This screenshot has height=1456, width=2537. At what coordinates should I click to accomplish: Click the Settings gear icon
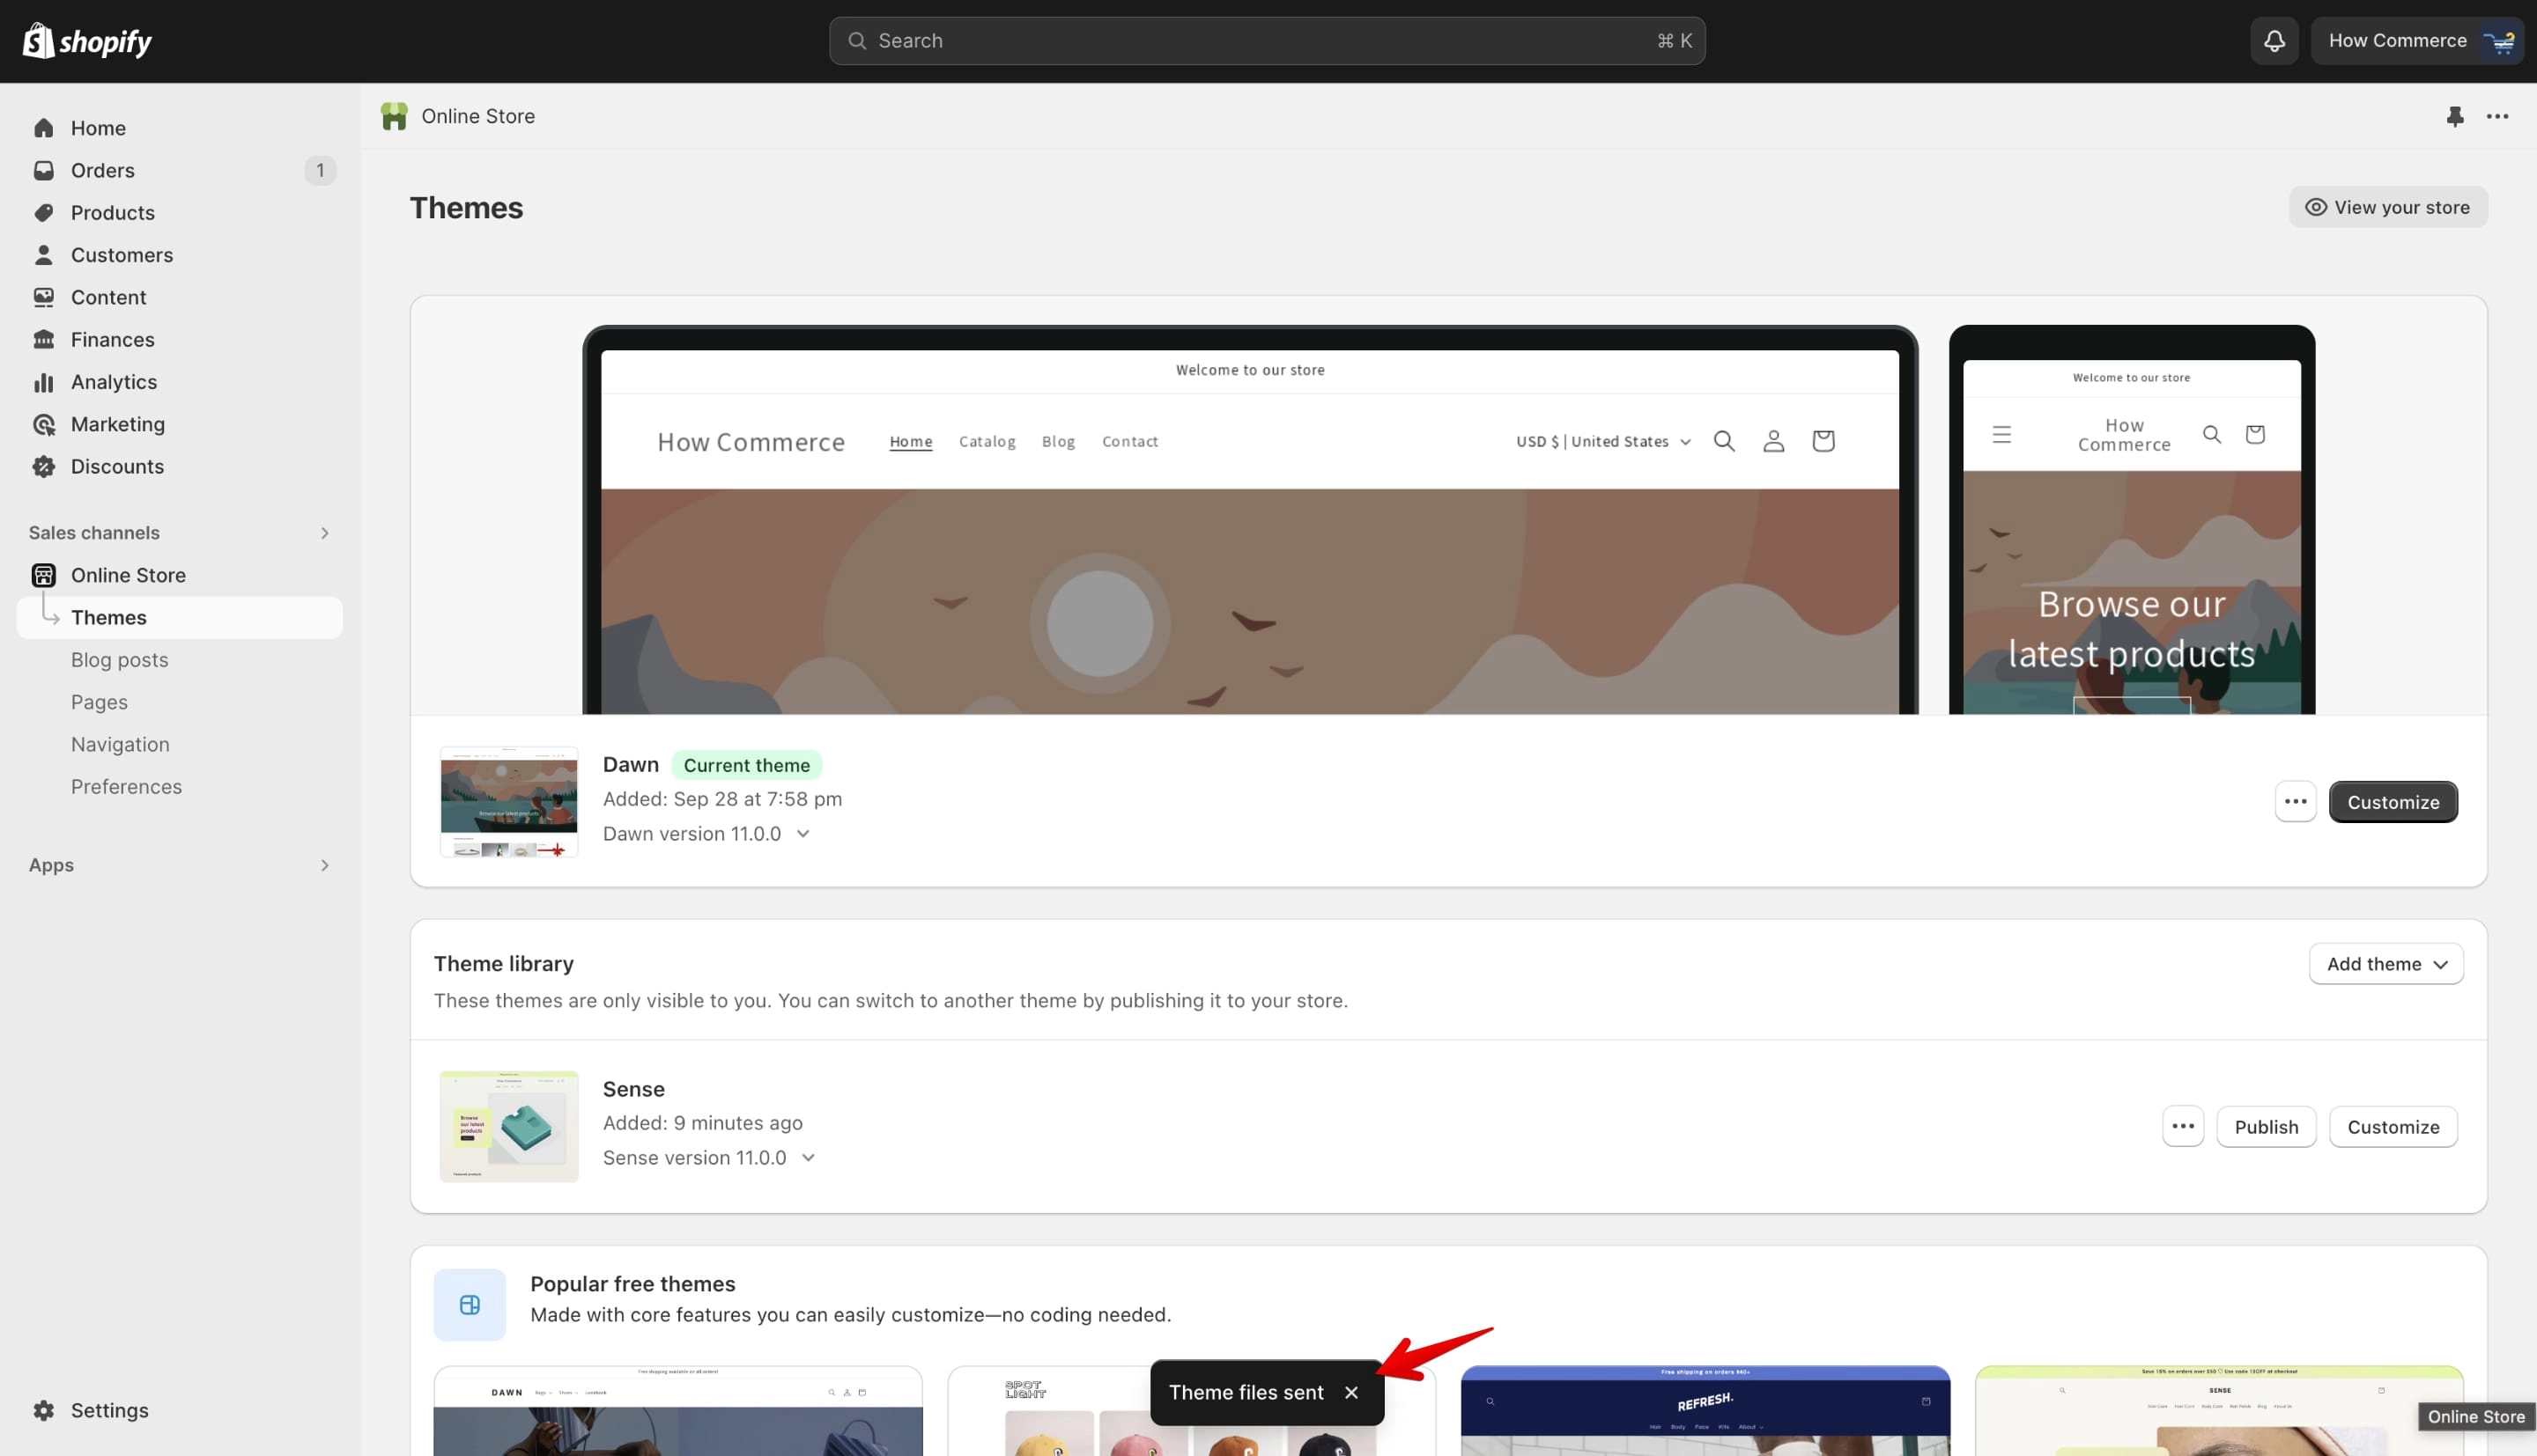(x=44, y=1410)
